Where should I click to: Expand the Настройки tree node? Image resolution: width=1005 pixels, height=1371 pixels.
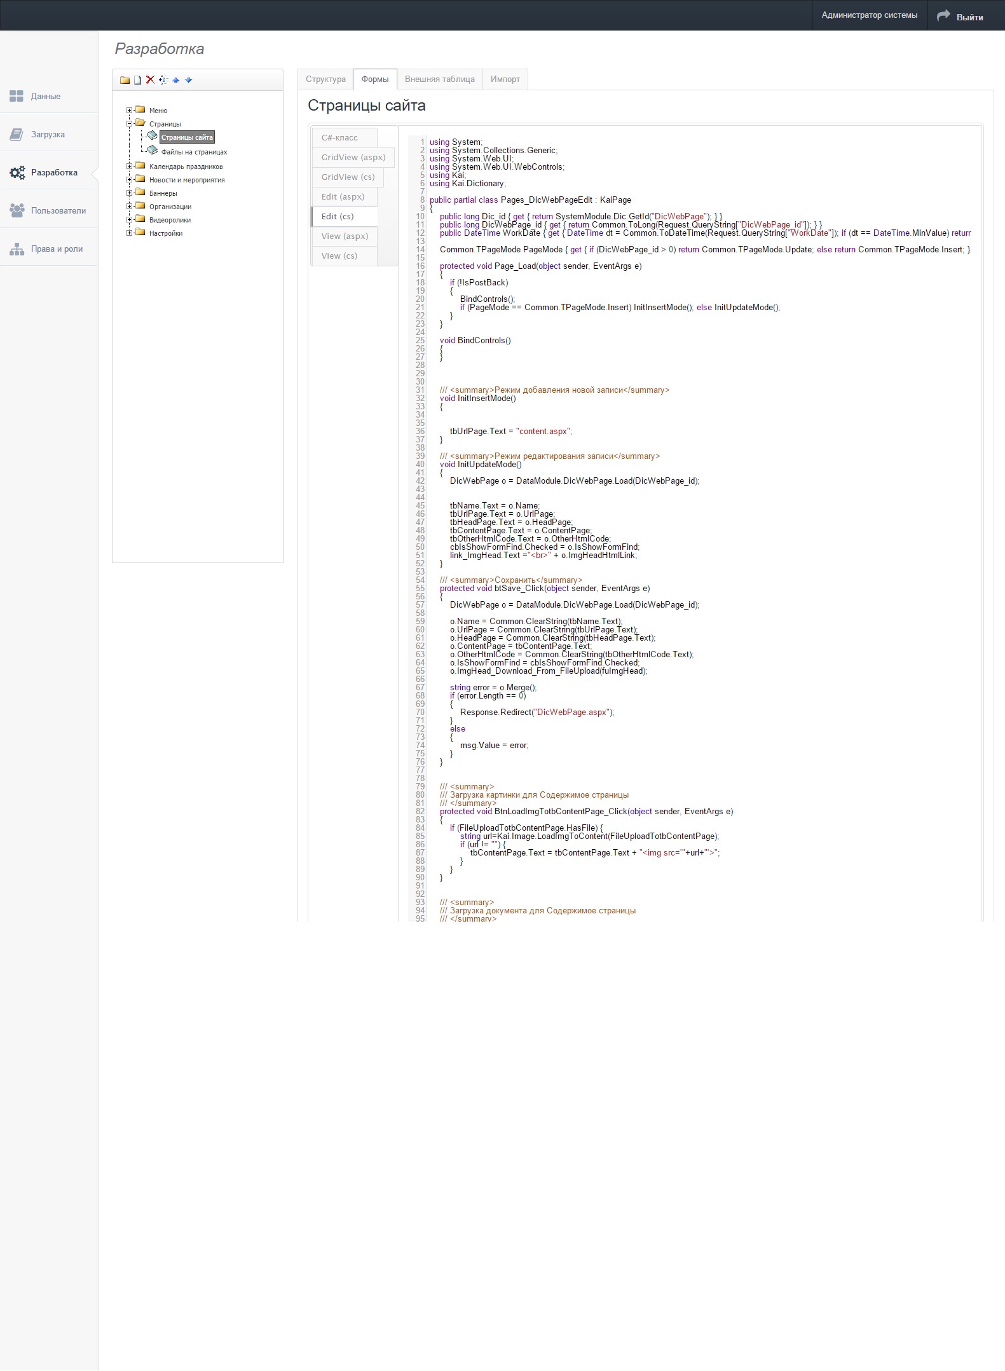[x=130, y=233]
